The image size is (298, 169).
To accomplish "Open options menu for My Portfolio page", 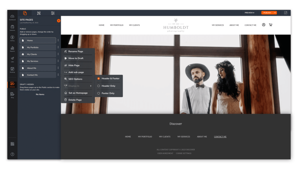I will click(58, 47).
